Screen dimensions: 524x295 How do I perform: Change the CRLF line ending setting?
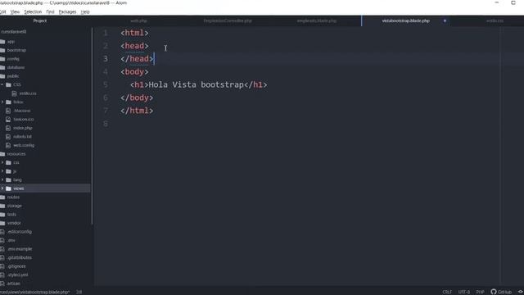(x=447, y=292)
